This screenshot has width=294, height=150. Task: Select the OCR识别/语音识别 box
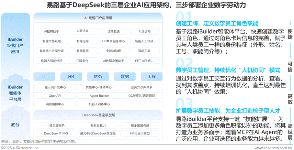tap(142, 95)
